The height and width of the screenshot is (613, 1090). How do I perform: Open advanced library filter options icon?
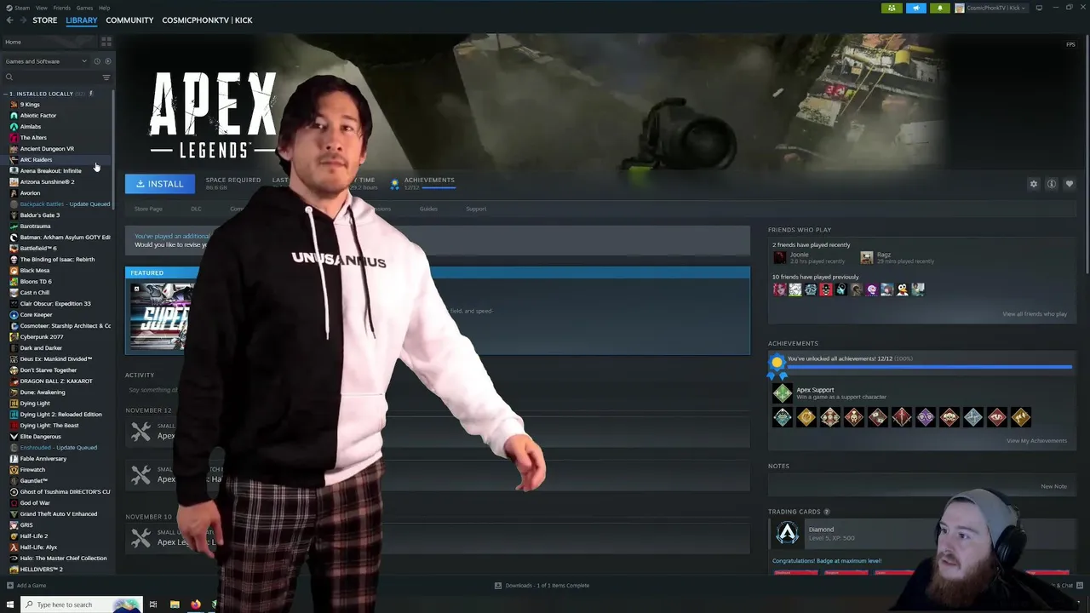(106, 77)
